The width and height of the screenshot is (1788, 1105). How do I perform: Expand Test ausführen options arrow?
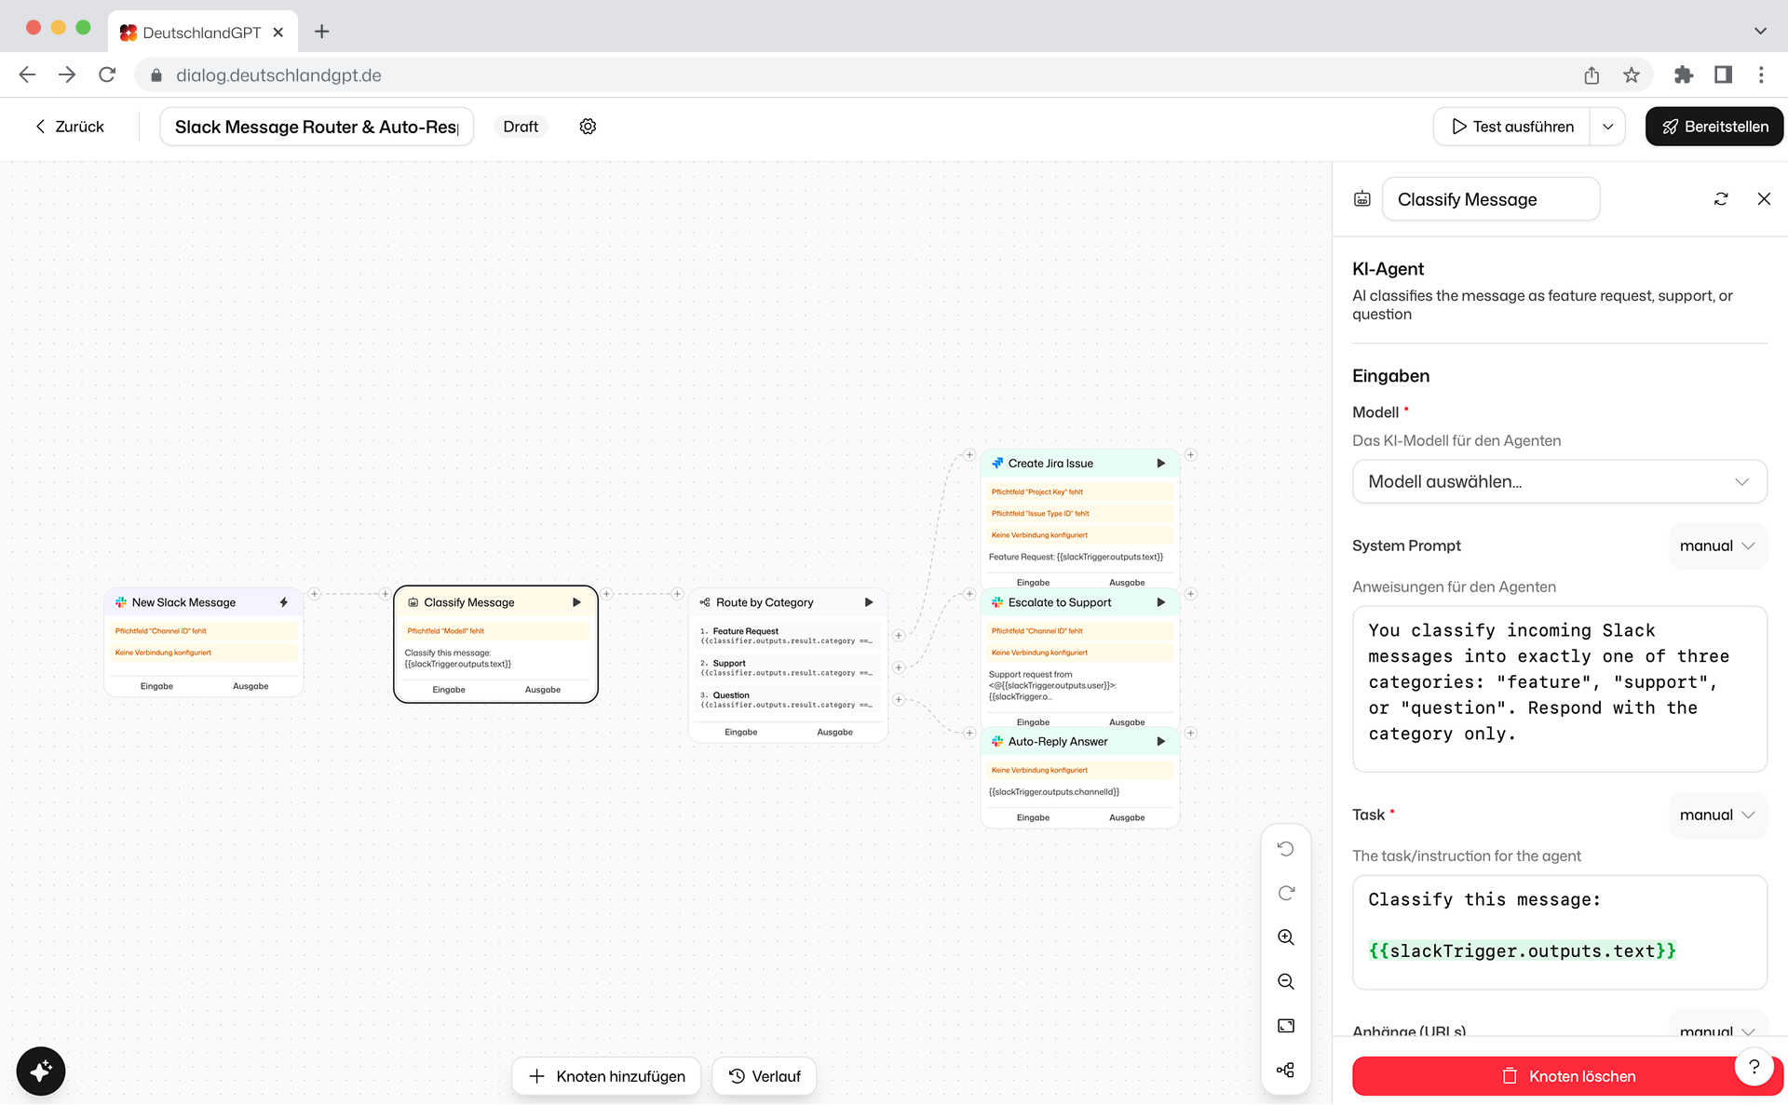pyautogui.click(x=1608, y=127)
